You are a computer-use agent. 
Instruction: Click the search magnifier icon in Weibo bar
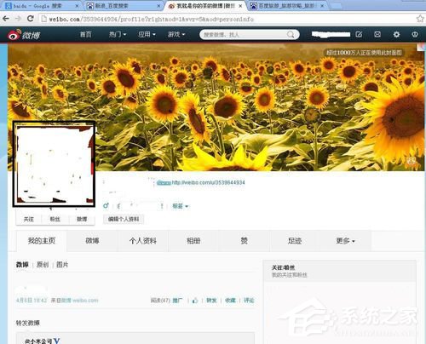pos(291,35)
